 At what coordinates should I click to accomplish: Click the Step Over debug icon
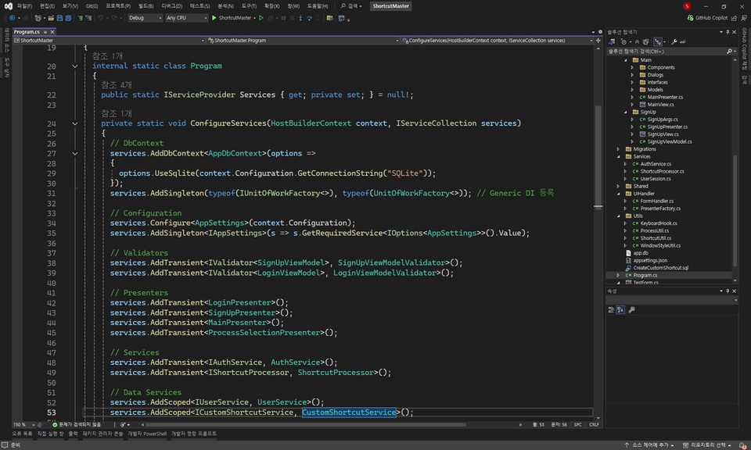[x=310, y=18]
